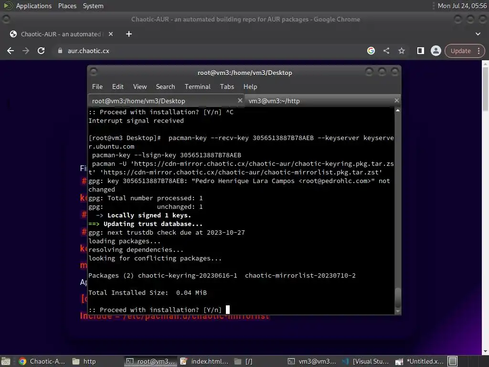Image resolution: width=489 pixels, height=367 pixels.
Task: Click terminal scrollbar up arrow
Action: (x=398, y=110)
